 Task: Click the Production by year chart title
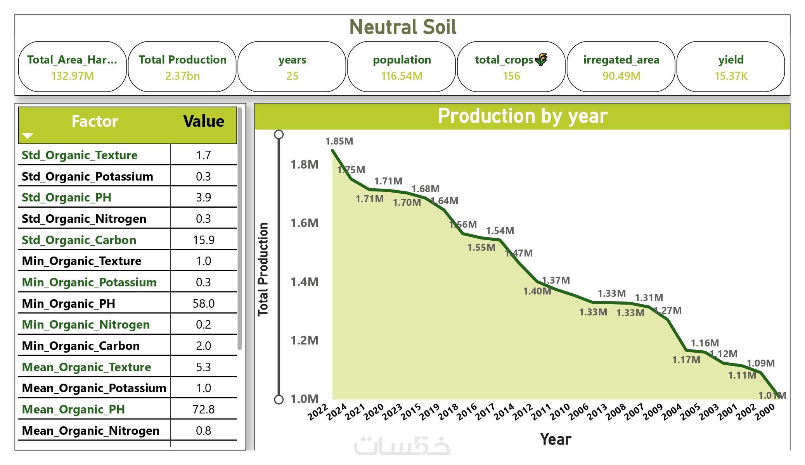(x=522, y=116)
